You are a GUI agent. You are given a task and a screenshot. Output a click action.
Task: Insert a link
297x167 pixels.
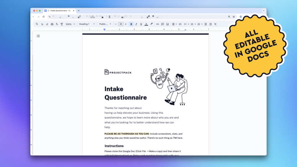point(158,24)
